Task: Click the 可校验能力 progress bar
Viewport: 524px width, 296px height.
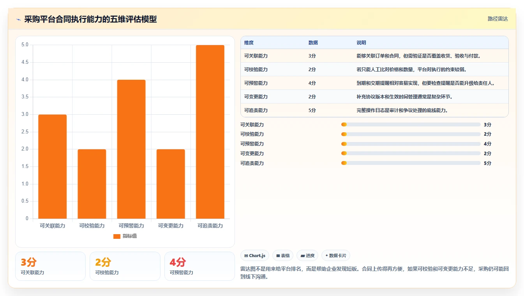Action: pyautogui.click(x=411, y=134)
